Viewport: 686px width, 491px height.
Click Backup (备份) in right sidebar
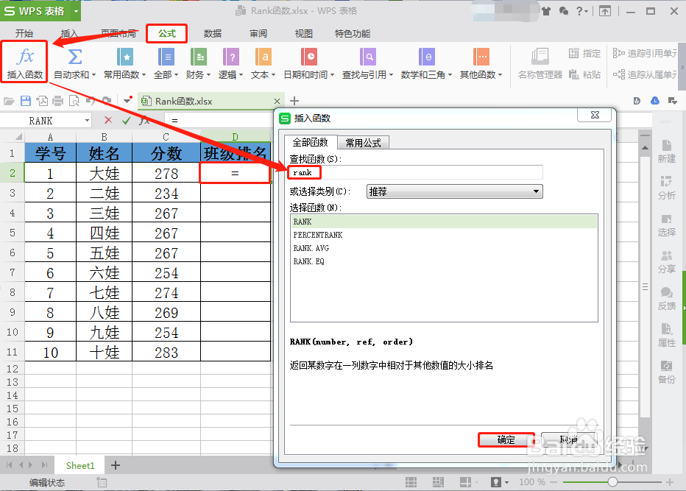point(667,372)
